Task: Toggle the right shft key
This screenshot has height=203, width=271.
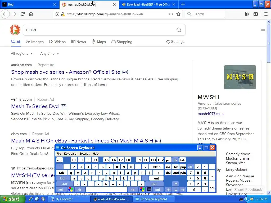Action: click(x=154, y=184)
